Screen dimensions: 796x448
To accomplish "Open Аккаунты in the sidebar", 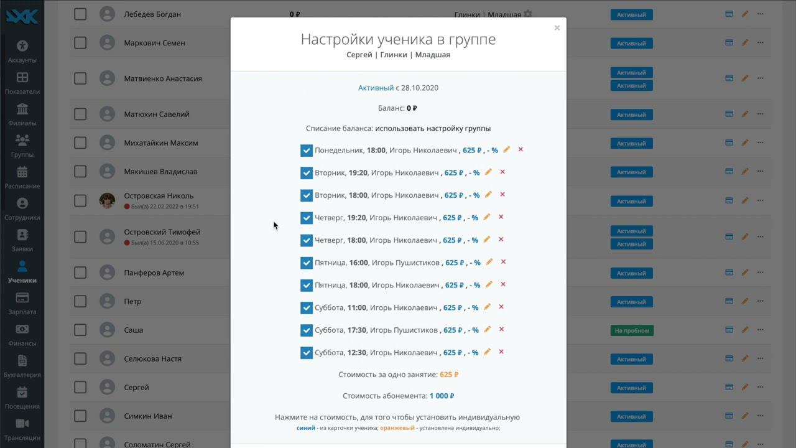I will click(22, 51).
